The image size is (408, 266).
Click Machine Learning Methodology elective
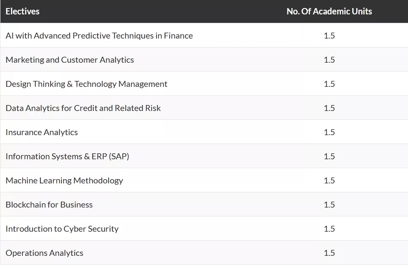(64, 180)
